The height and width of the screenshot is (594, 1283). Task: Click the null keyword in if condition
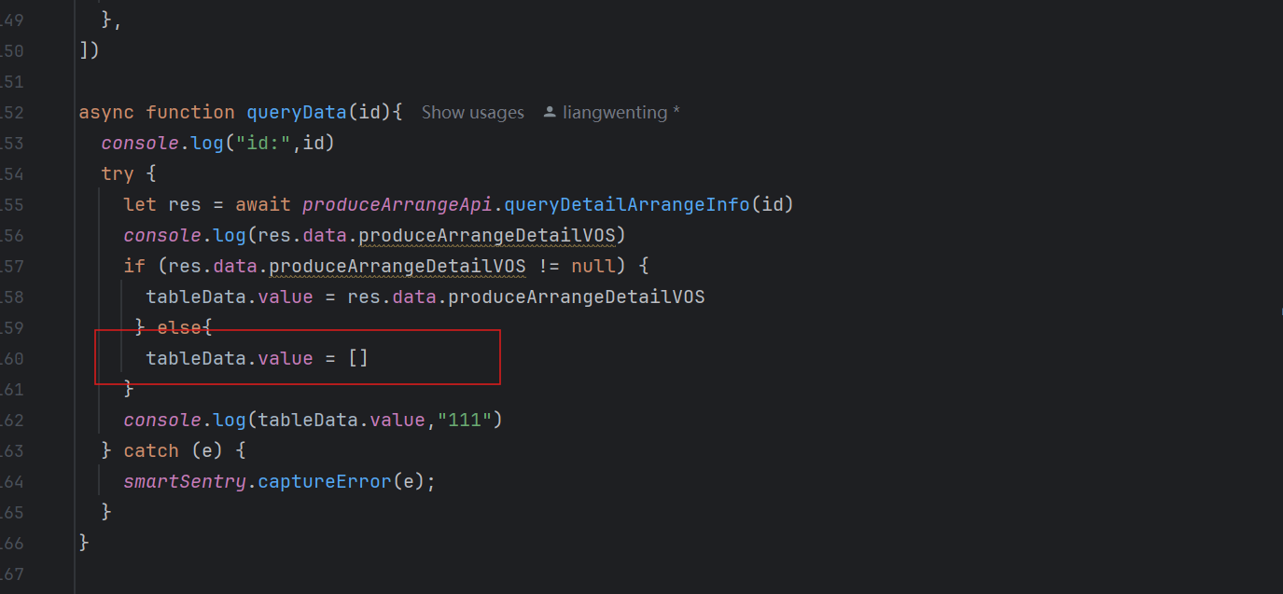[593, 266]
